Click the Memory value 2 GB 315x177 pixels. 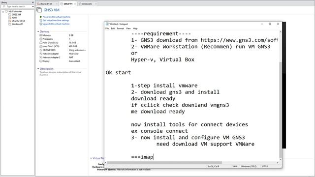(71, 35)
